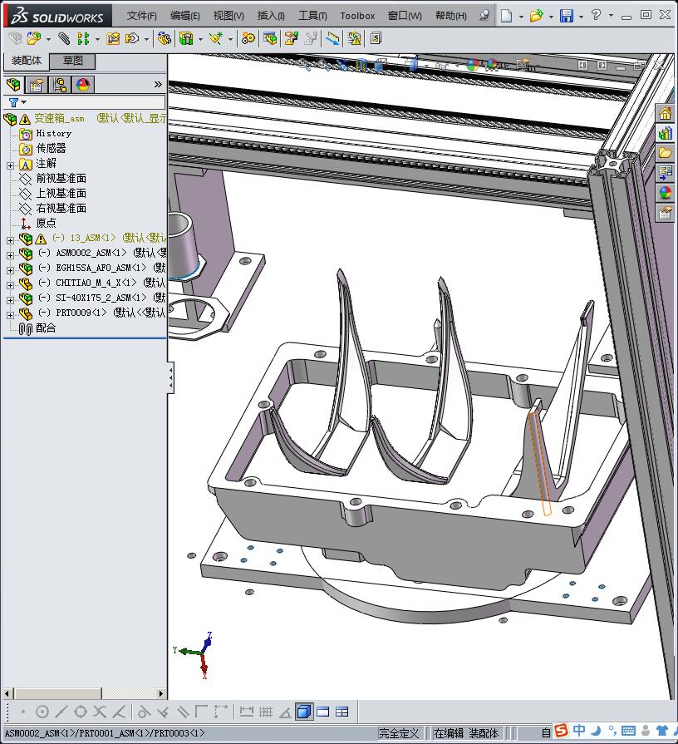Screen dimensions: 678x744
Task: Expand the EGH15SA_AFO_ASM<1> tree node
Action: point(10,270)
